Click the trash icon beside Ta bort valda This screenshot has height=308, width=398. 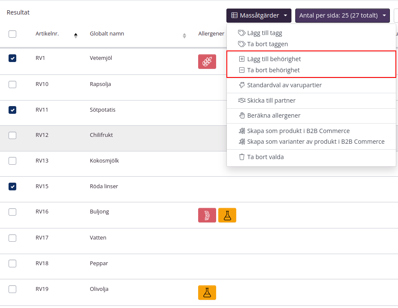242,157
